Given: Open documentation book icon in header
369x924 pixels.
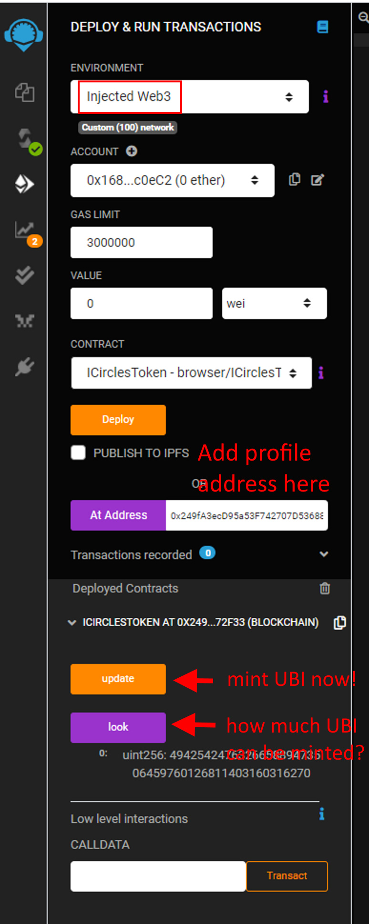Looking at the screenshot, I should [323, 27].
